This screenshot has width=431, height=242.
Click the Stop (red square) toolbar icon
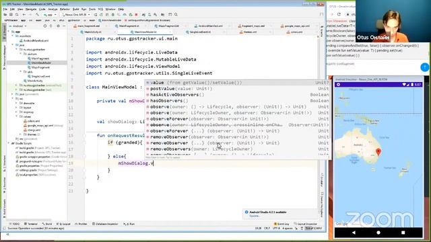pos(136,15)
